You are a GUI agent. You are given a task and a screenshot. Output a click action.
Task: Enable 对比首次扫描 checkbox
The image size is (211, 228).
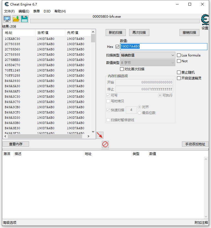tap(122, 69)
